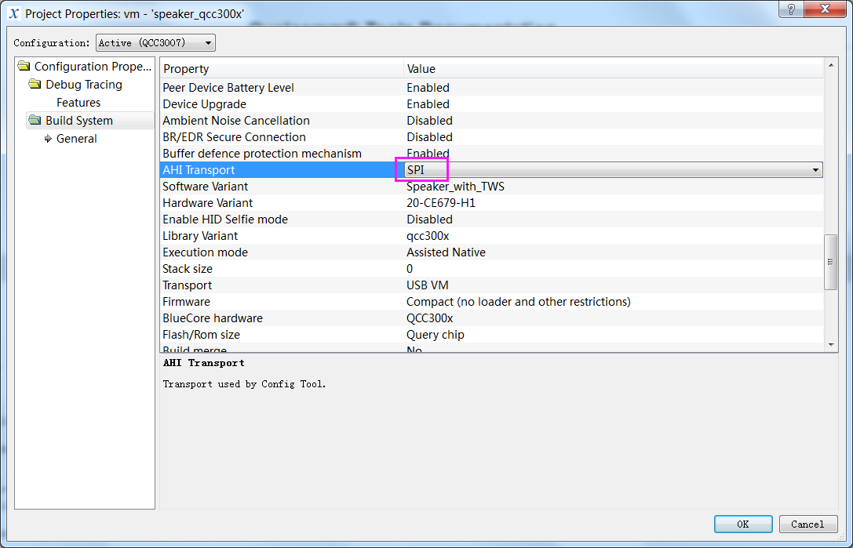Click the USB VM value

(428, 285)
